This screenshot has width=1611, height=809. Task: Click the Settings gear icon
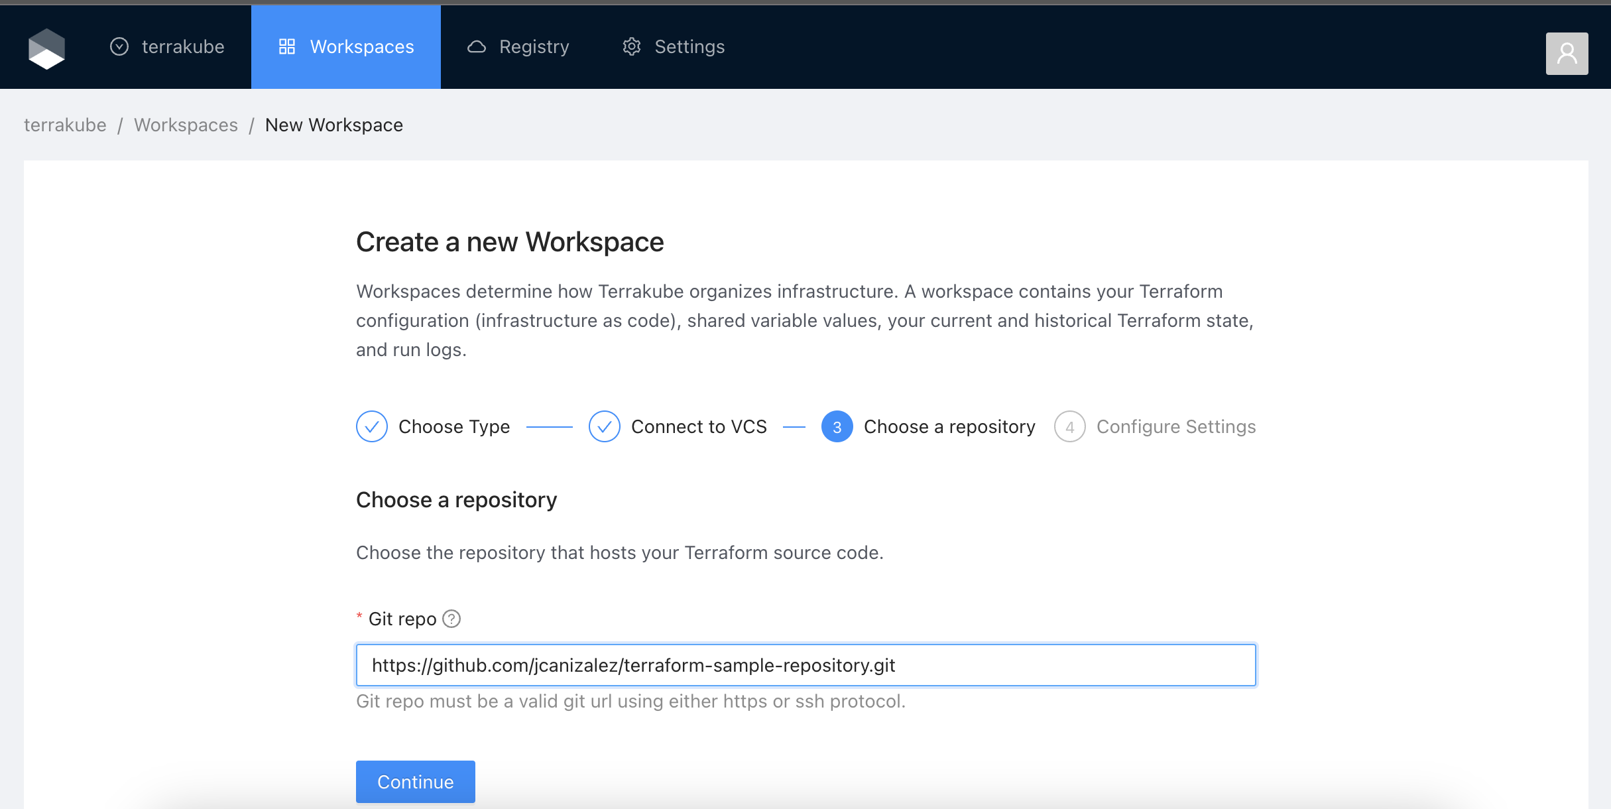click(x=632, y=47)
